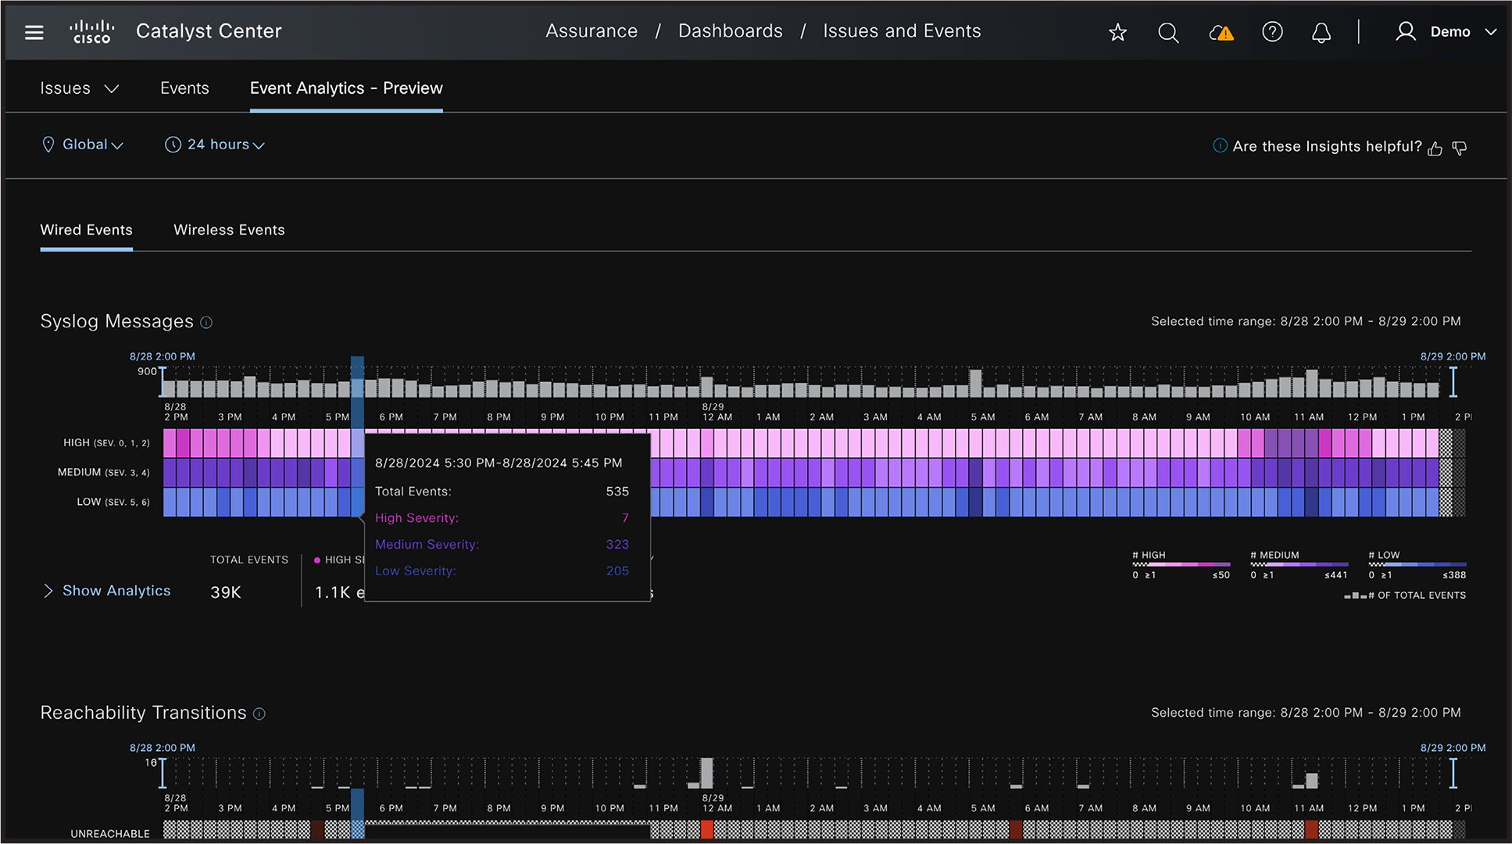This screenshot has height=844, width=1512.
Task: Open Dashboards from the breadcrumb
Action: (x=730, y=30)
